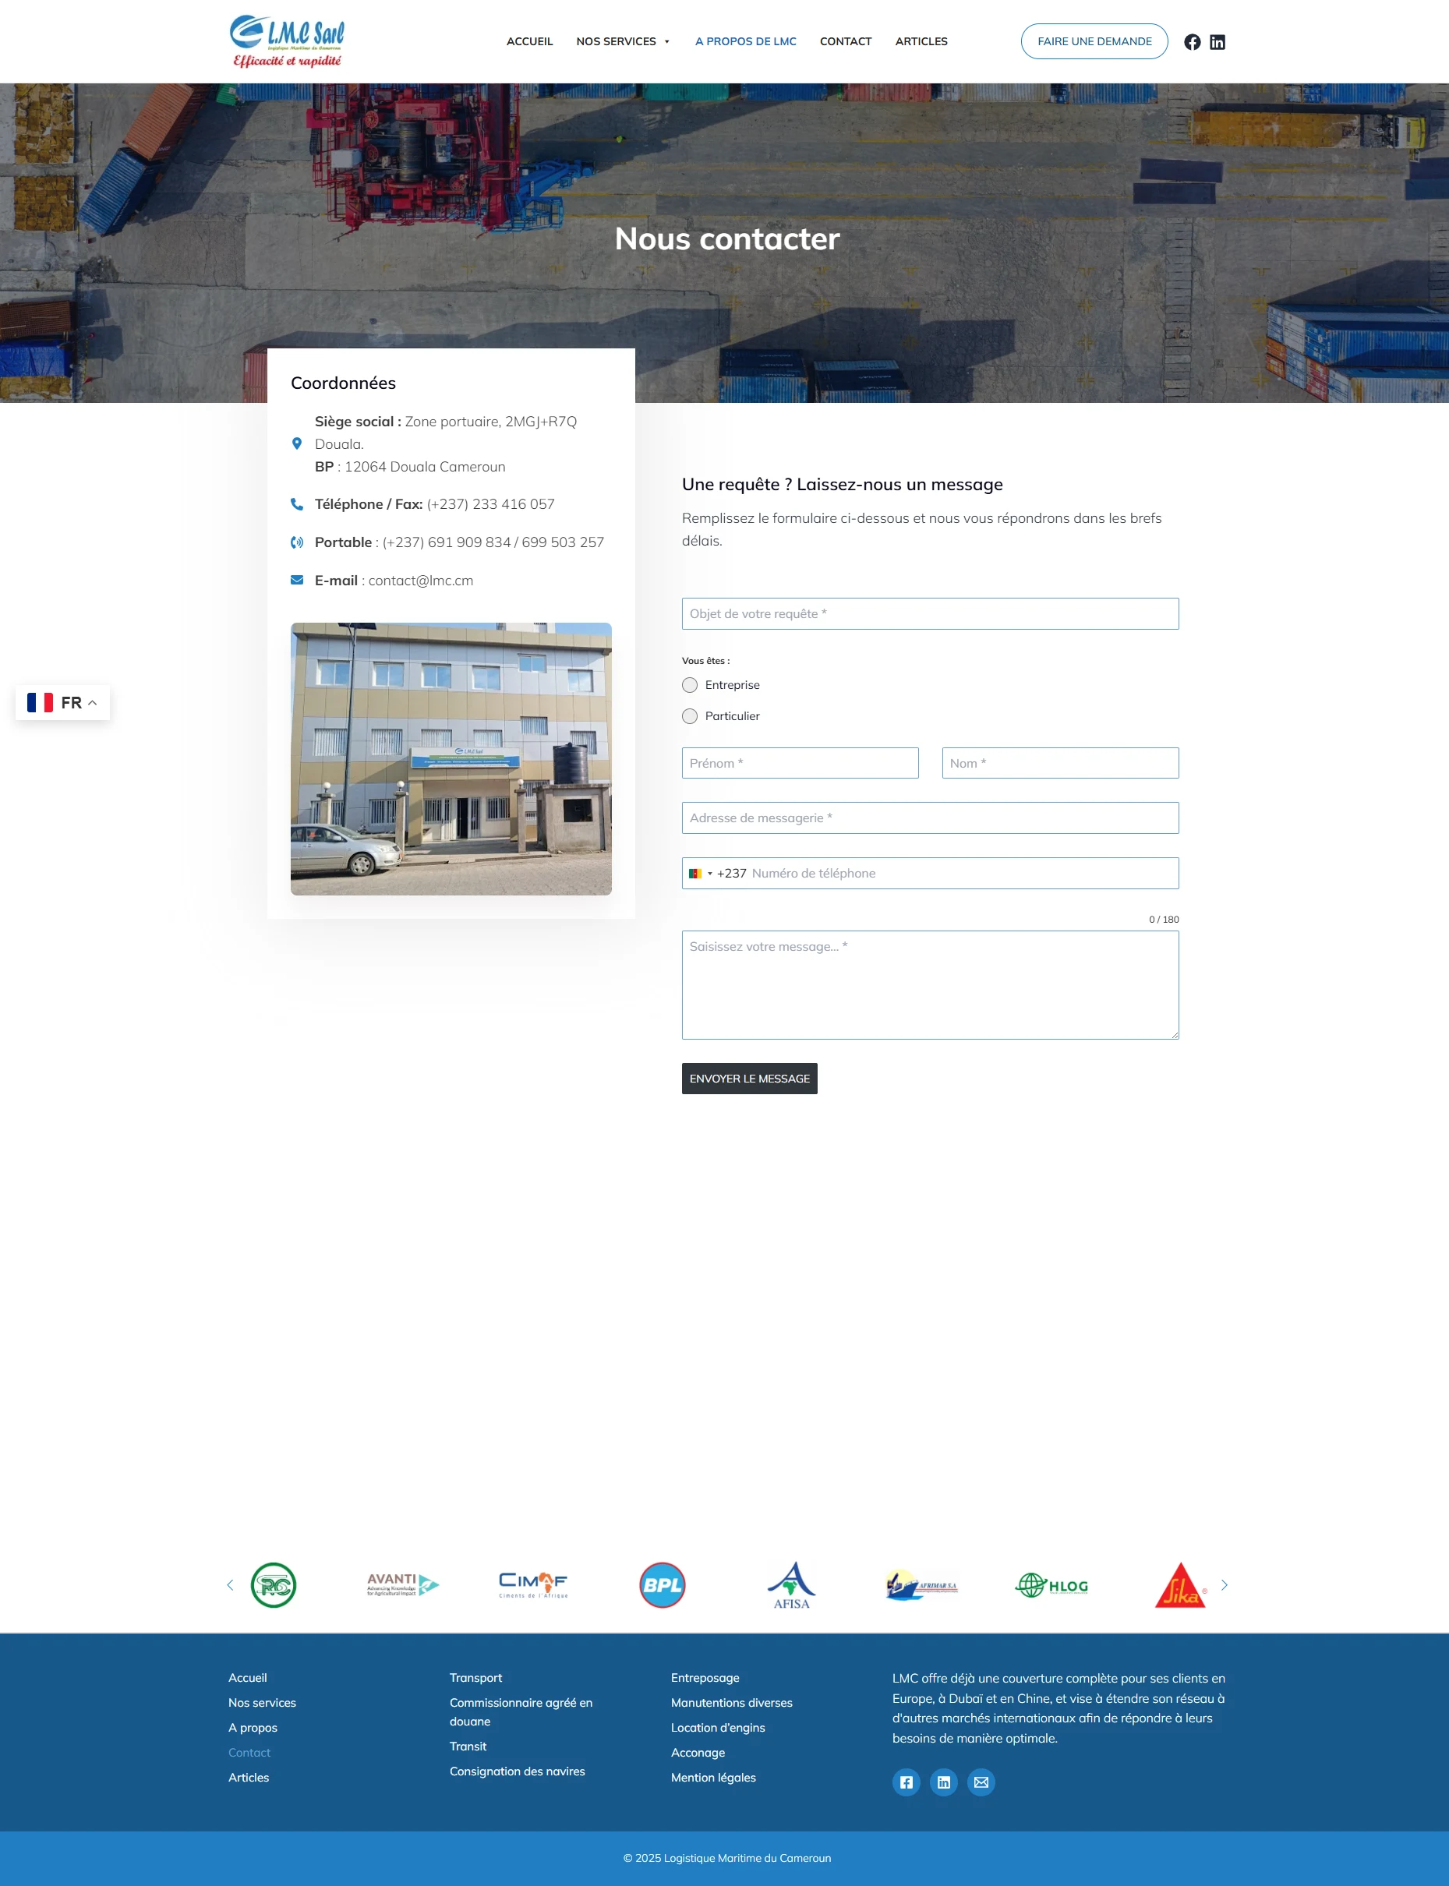Switch to the ARTICLES menu item

[x=921, y=41]
